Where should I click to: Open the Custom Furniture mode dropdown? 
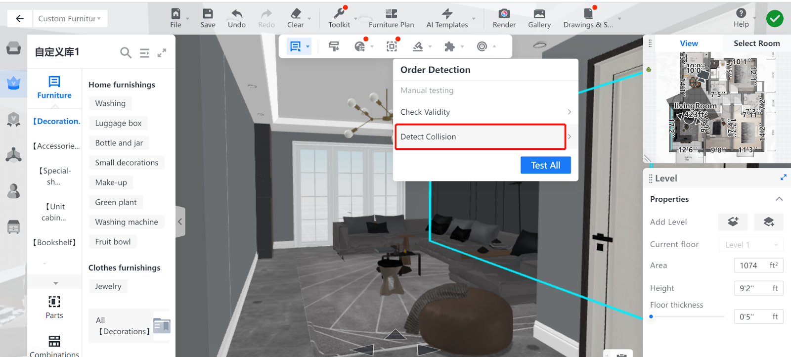coord(70,19)
